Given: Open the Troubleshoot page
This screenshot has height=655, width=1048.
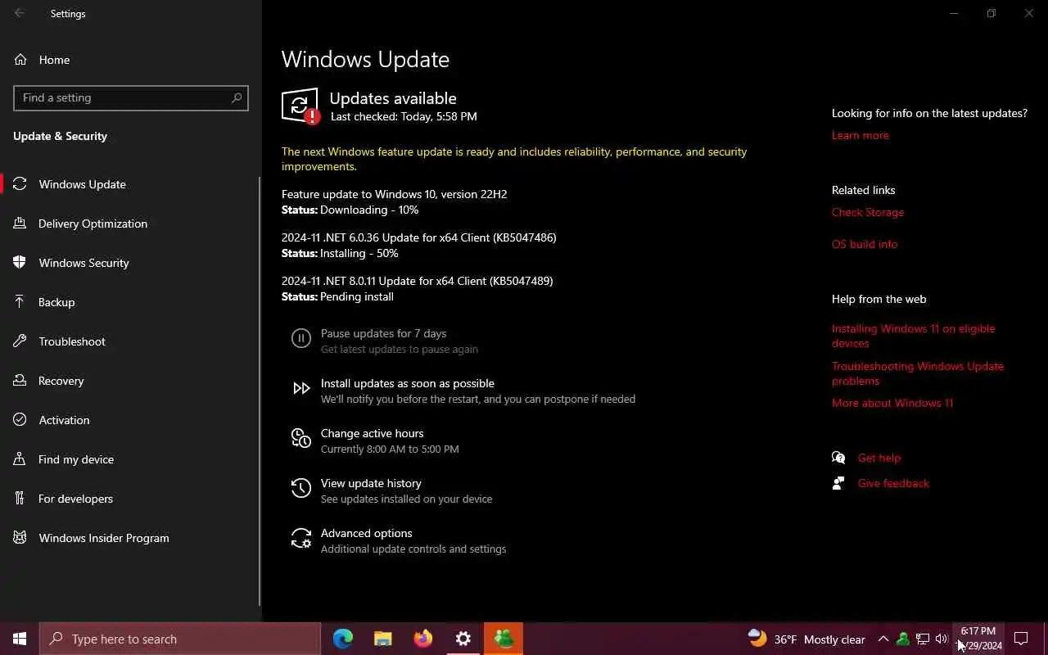Looking at the screenshot, I should pyautogui.click(x=131, y=341).
